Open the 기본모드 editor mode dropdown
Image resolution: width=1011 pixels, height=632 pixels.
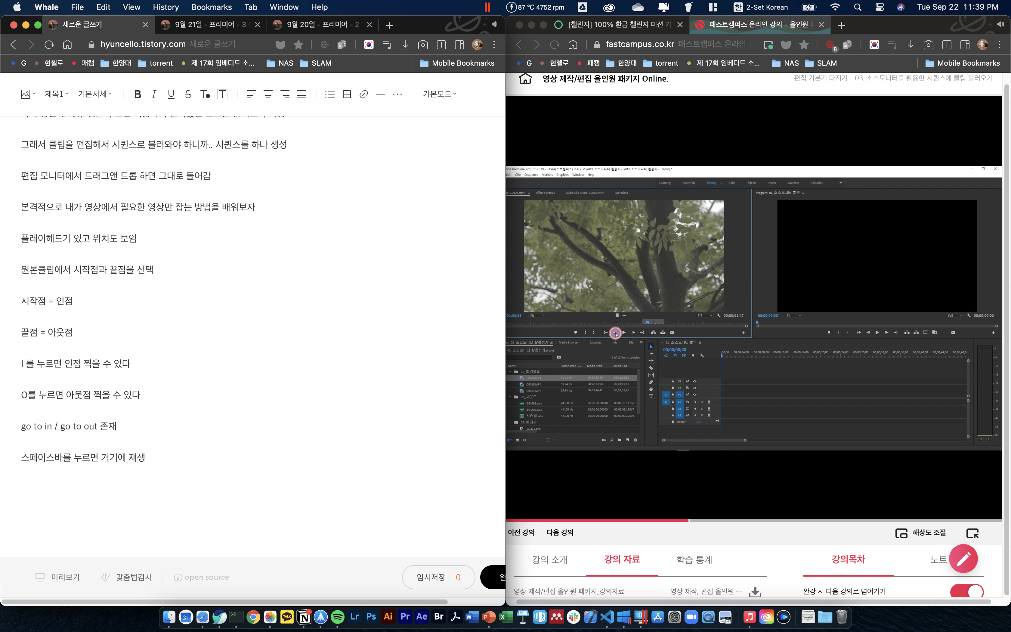click(439, 94)
